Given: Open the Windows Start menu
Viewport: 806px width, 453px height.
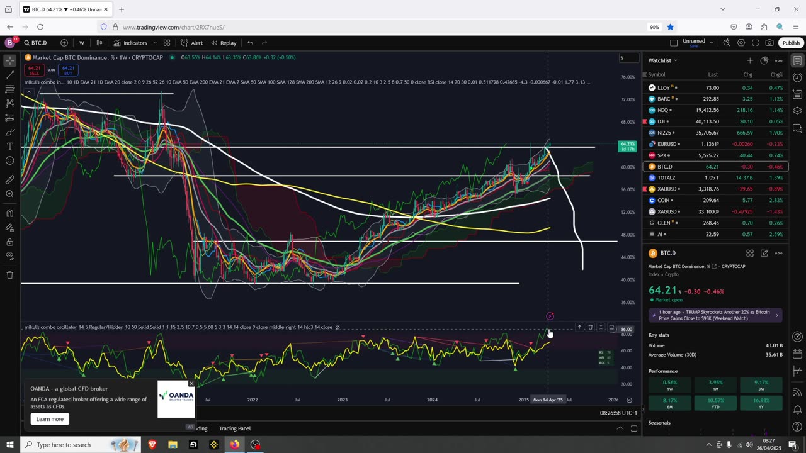Looking at the screenshot, I should click(x=10, y=445).
